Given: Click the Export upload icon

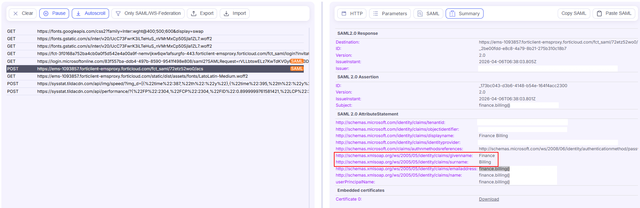Looking at the screenshot, I should (194, 14).
